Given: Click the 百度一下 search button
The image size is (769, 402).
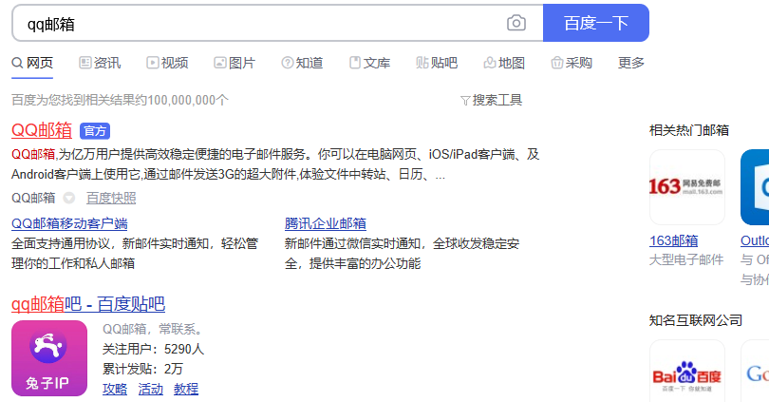Looking at the screenshot, I should pyautogui.click(x=596, y=23).
